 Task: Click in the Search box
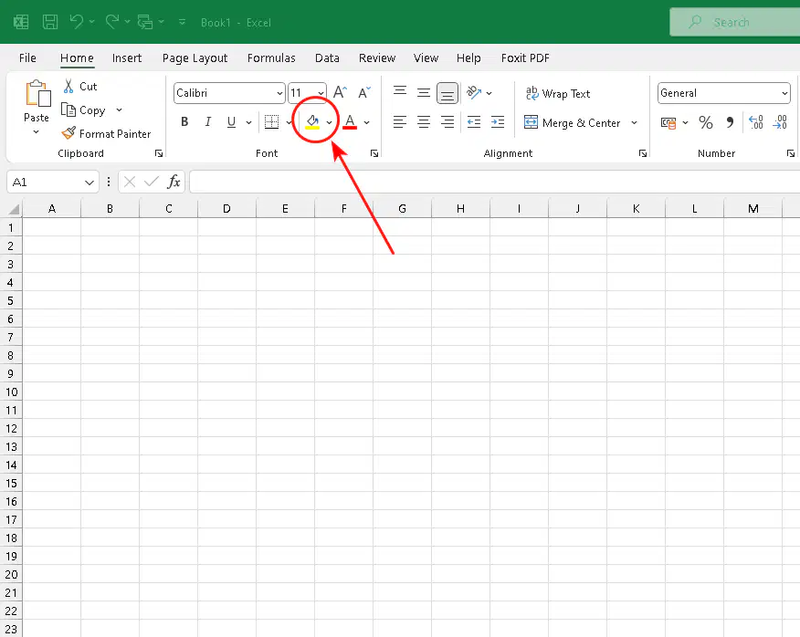point(734,22)
